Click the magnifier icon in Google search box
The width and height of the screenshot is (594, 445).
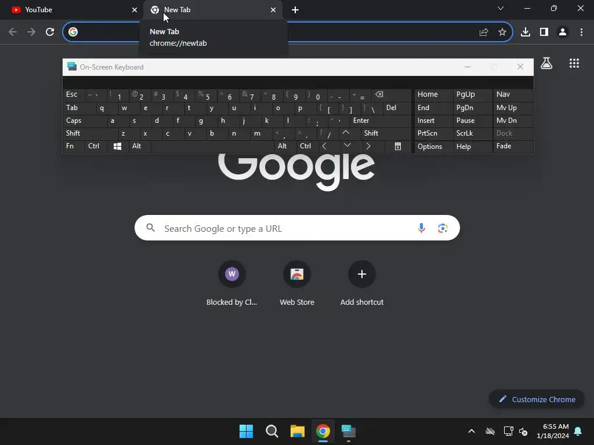pos(150,228)
